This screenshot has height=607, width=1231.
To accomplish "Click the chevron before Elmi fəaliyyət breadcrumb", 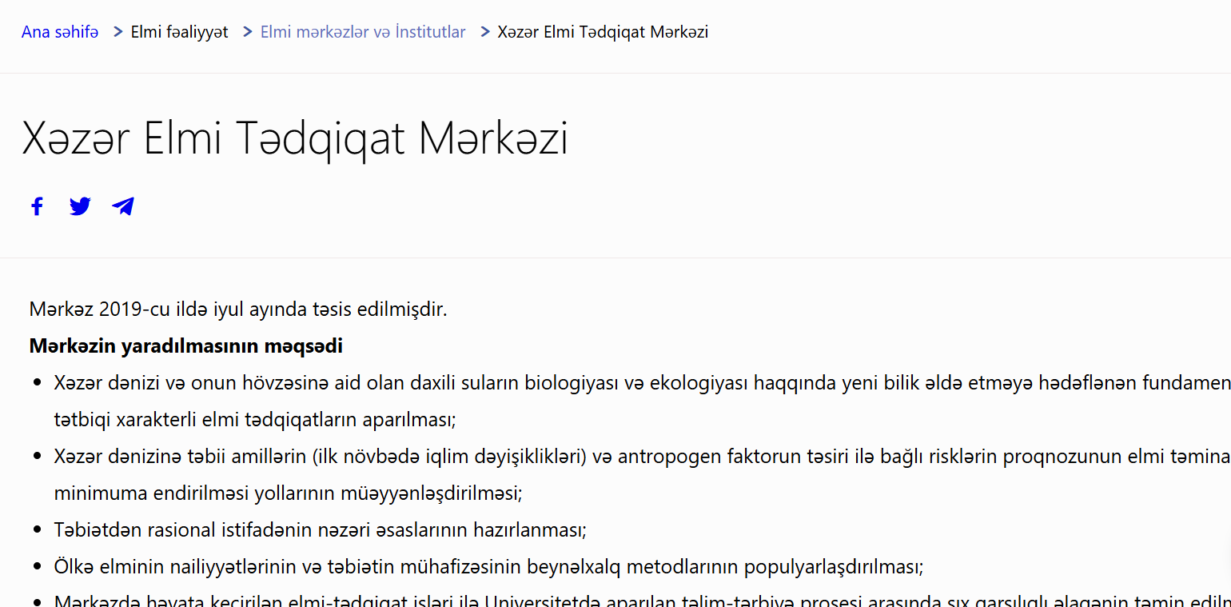I will pos(118,32).
